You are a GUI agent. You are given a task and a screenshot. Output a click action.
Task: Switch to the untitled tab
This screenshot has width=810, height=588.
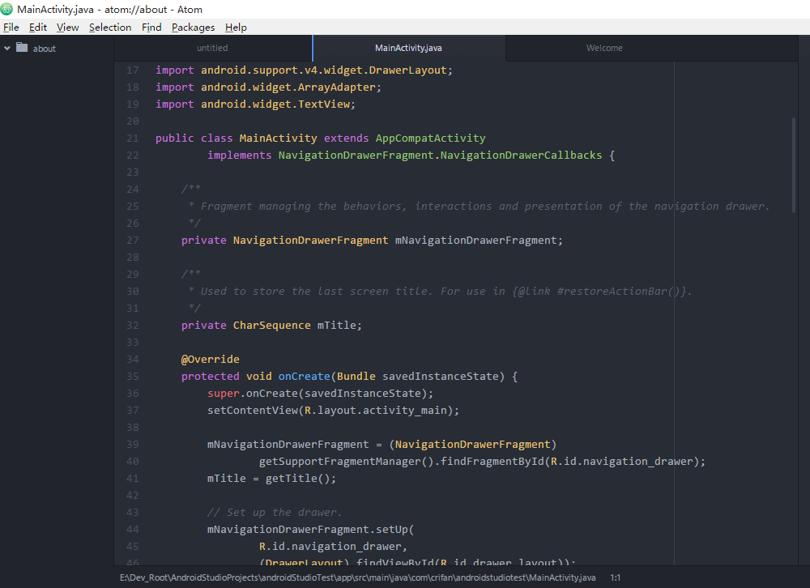212,48
